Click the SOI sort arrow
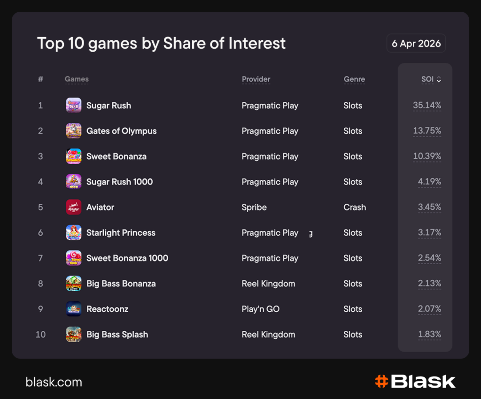The width and height of the screenshot is (481, 399). coord(439,79)
